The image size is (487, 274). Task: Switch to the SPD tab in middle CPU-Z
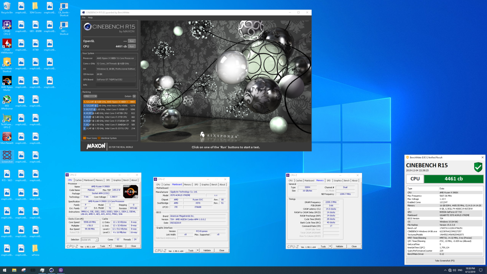point(196,184)
